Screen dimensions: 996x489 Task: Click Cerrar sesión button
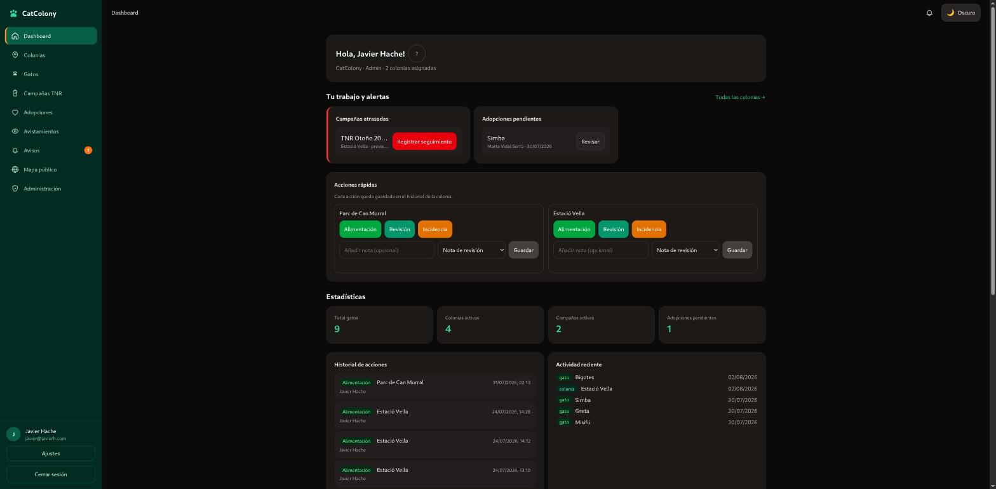click(51, 474)
